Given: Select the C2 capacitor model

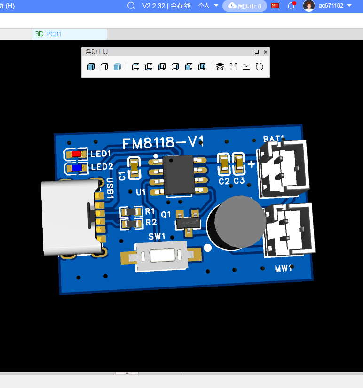Looking at the screenshot, I should (x=224, y=163).
